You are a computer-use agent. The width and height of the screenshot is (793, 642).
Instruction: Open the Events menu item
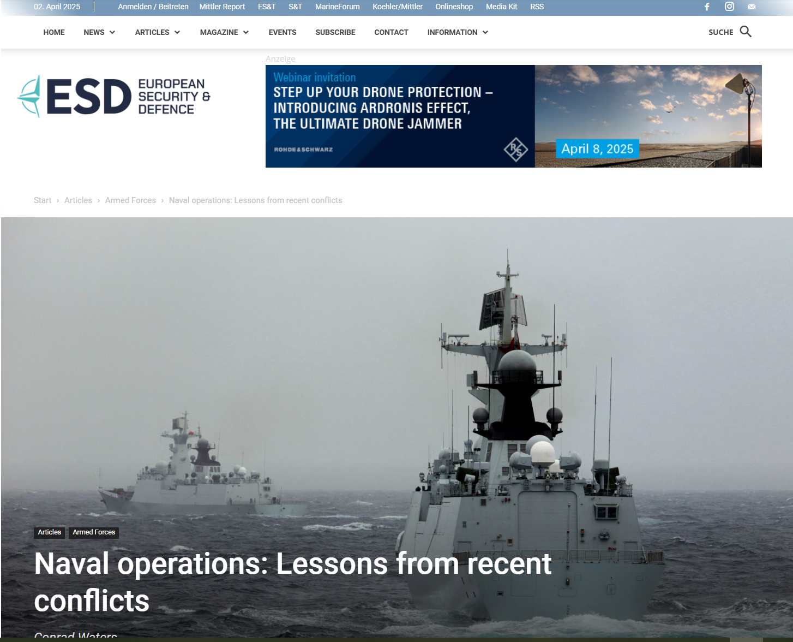(283, 32)
